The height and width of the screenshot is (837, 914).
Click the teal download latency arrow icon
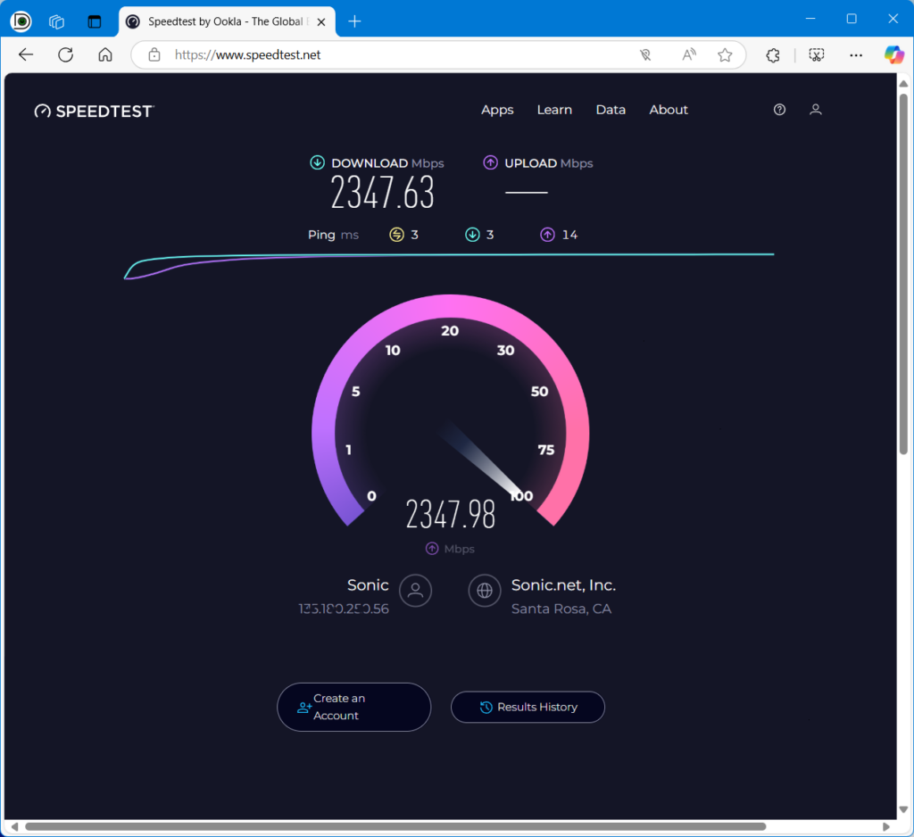point(471,234)
